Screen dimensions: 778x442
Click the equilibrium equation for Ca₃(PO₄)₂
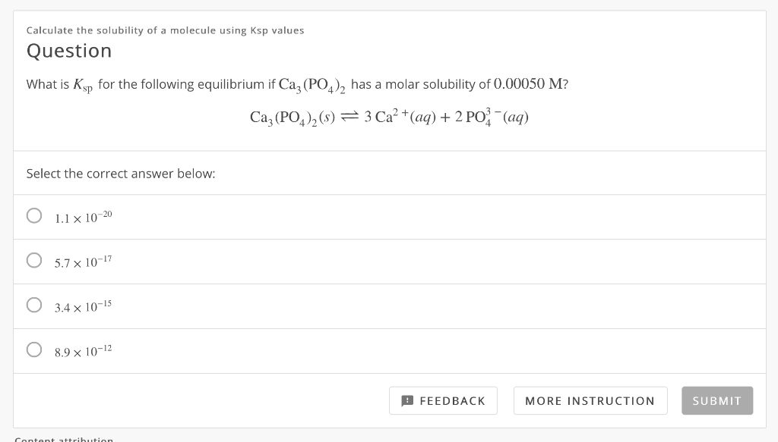(x=389, y=118)
